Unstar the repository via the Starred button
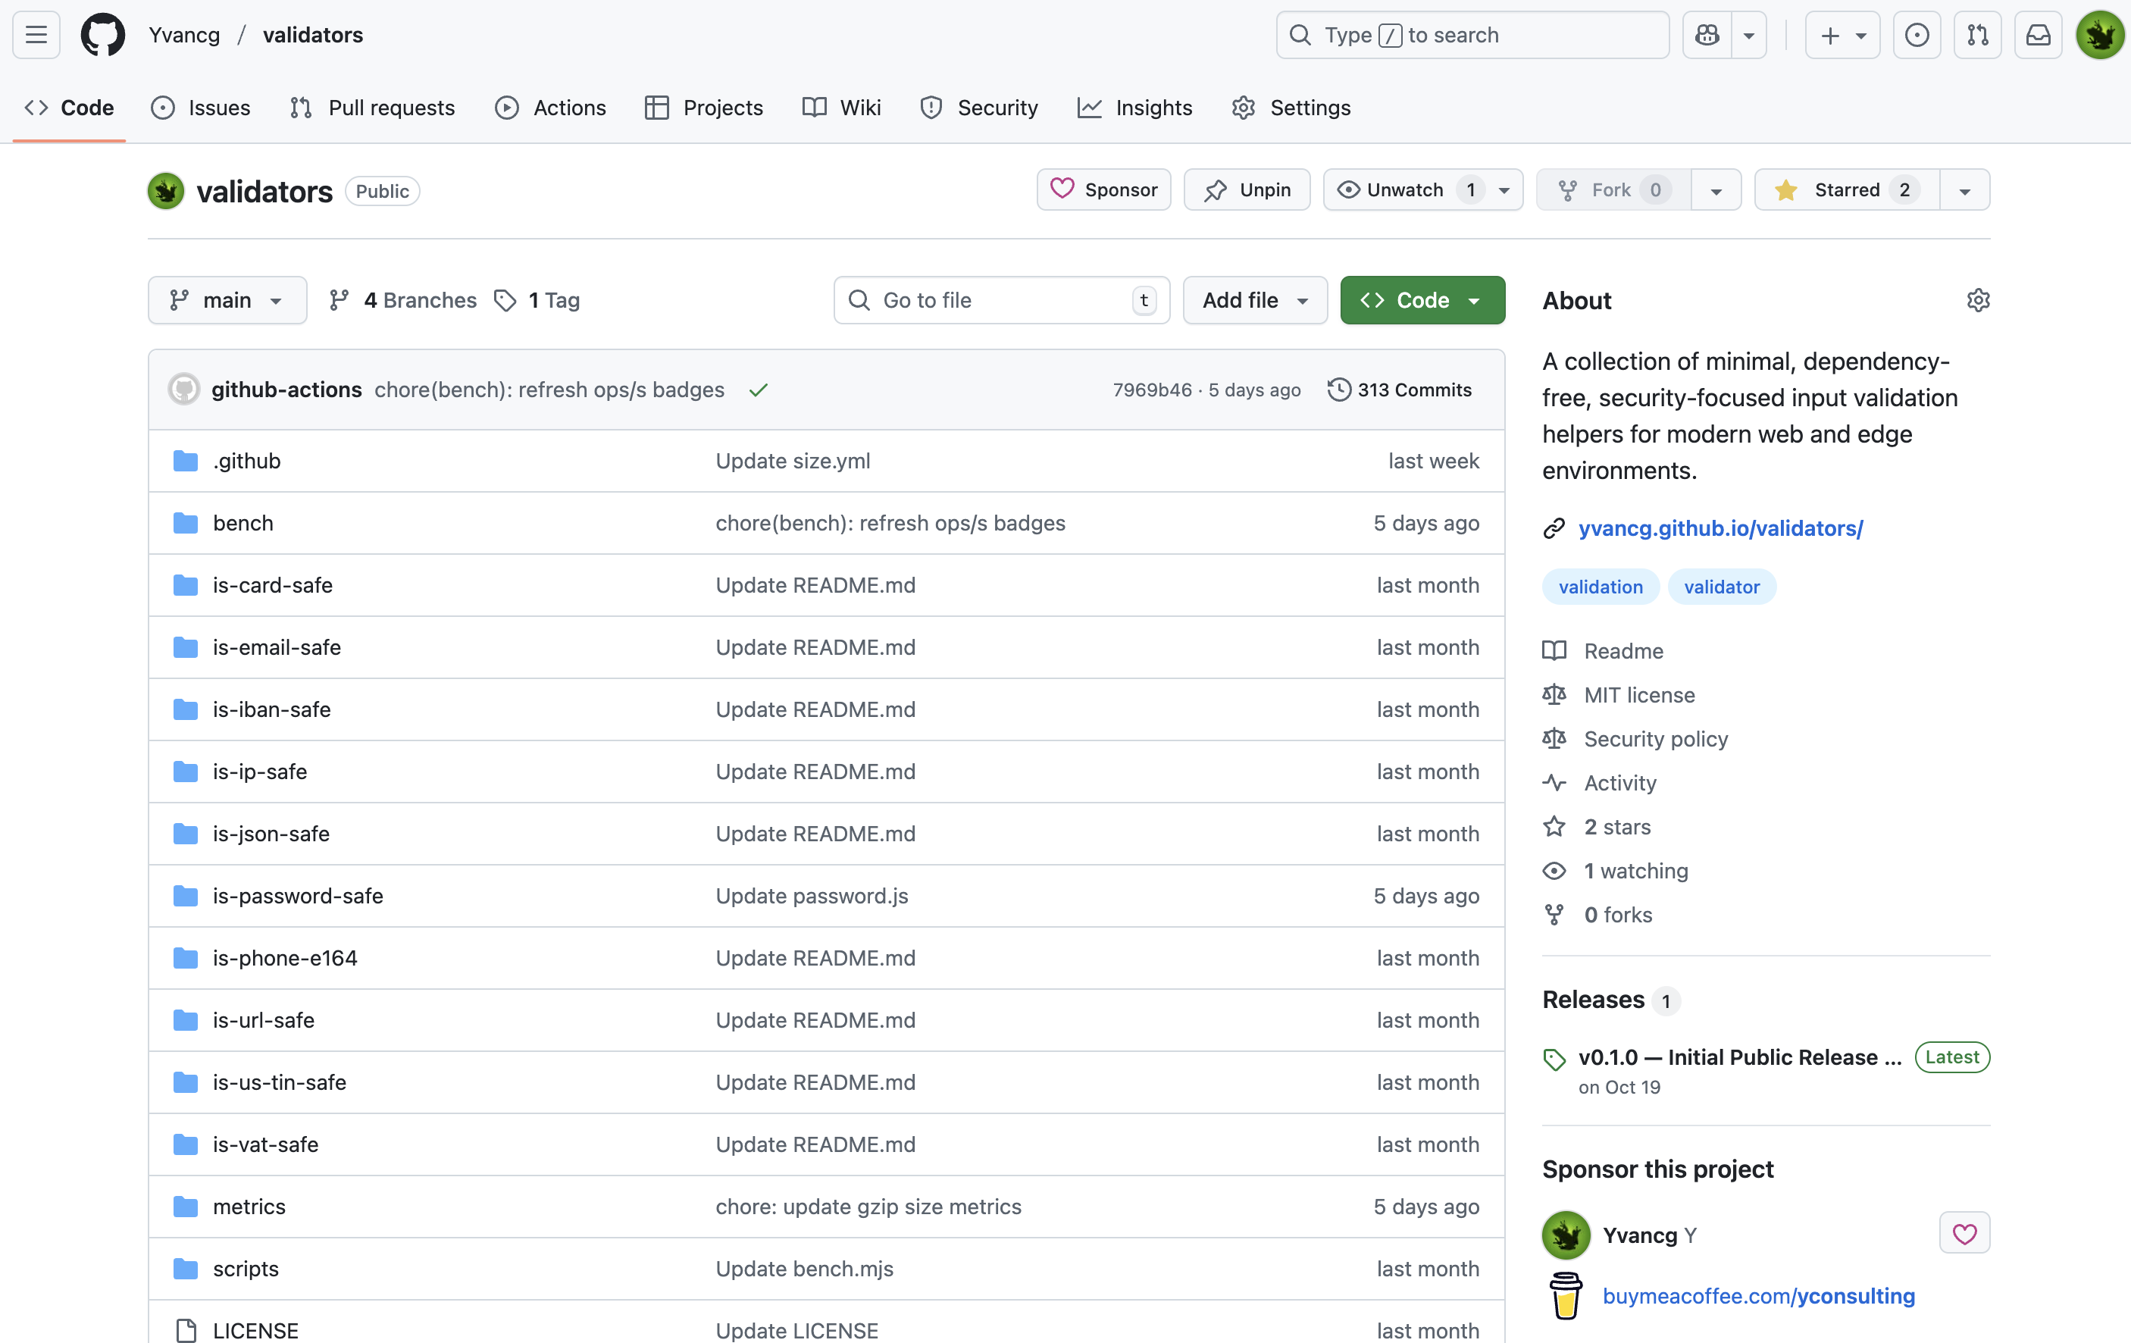The width and height of the screenshot is (2131, 1343). [x=1845, y=189]
